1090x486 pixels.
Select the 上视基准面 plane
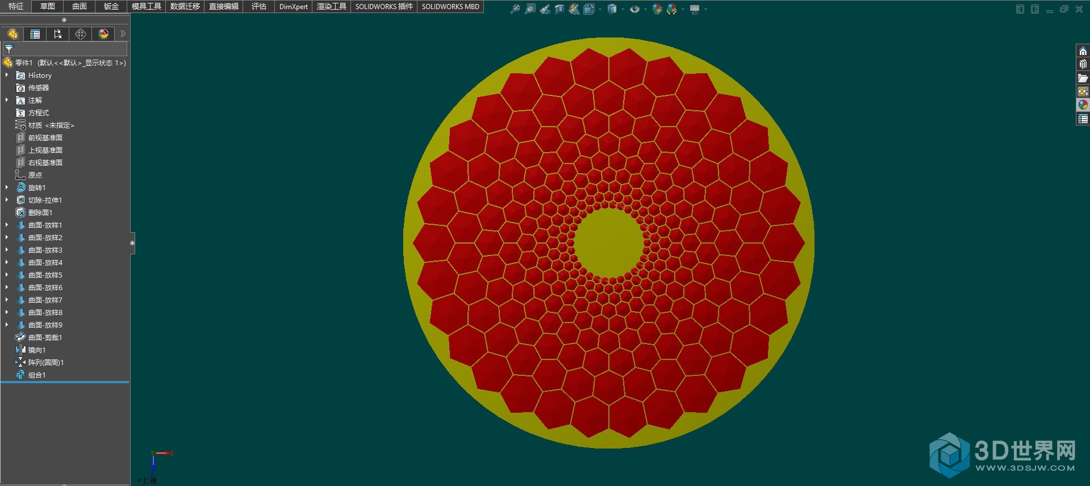click(39, 150)
